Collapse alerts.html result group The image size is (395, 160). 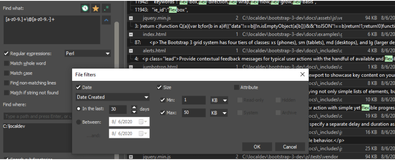131,51
